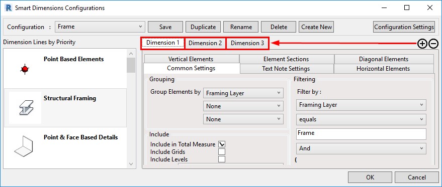Open Configuration Settings
The height and width of the screenshot is (187, 442).
[404, 27]
